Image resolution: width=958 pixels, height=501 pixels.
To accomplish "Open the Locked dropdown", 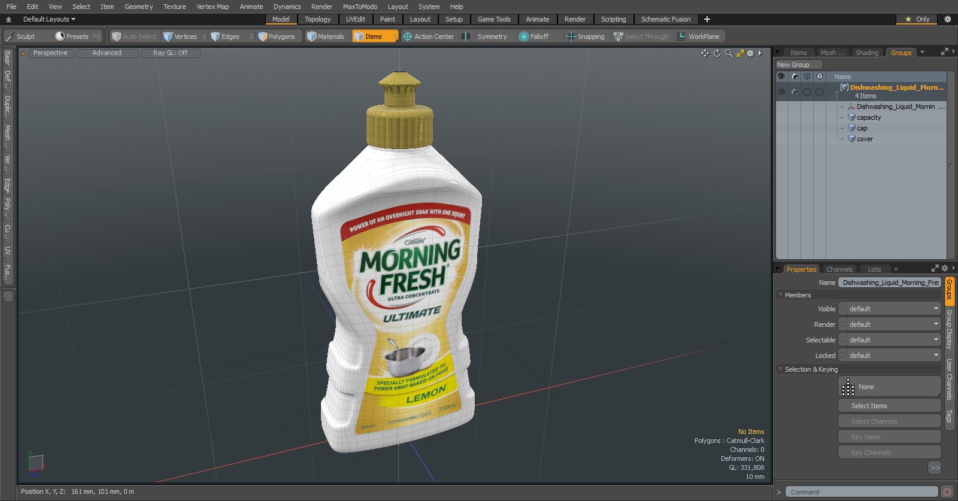I will click(x=890, y=356).
